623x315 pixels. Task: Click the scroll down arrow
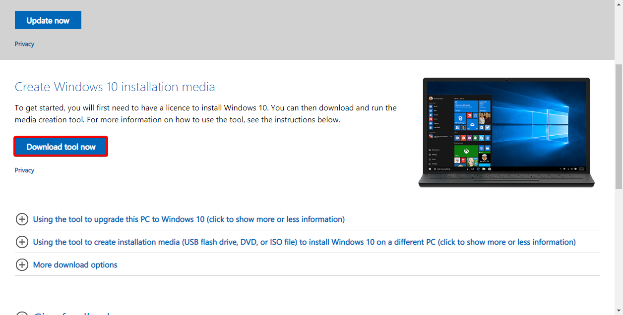pos(619,311)
